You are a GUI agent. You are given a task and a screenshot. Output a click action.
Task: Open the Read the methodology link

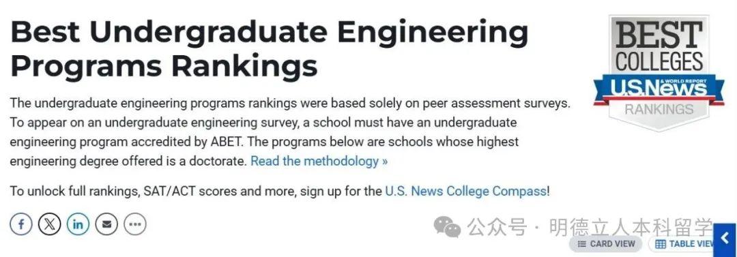pos(319,161)
